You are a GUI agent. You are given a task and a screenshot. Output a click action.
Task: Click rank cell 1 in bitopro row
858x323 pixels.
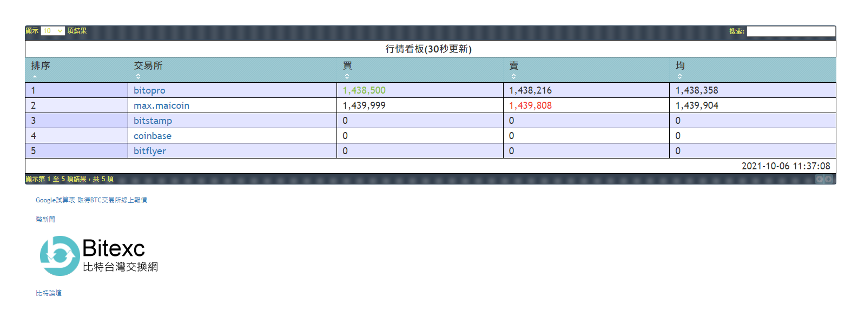[x=76, y=90]
